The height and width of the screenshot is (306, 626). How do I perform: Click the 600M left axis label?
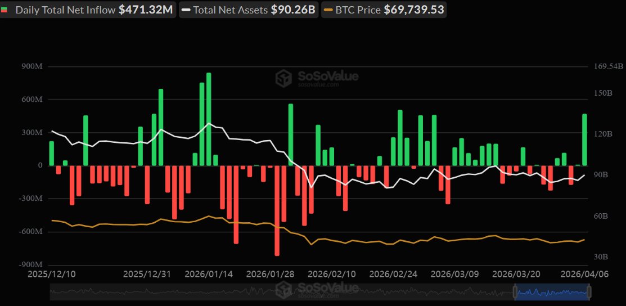coord(33,100)
